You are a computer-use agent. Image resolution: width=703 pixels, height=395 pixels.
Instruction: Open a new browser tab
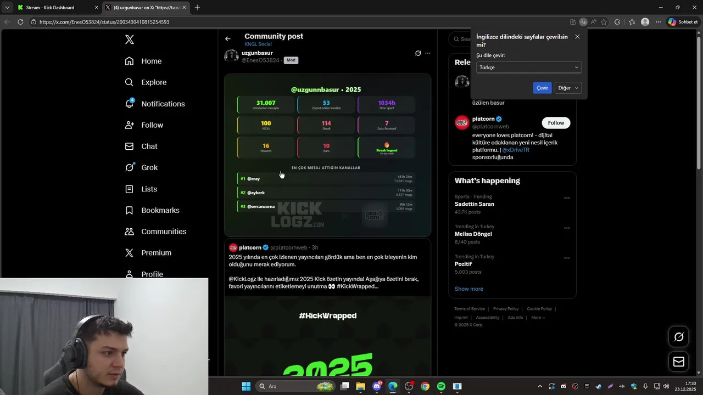pyautogui.click(x=197, y=7)
